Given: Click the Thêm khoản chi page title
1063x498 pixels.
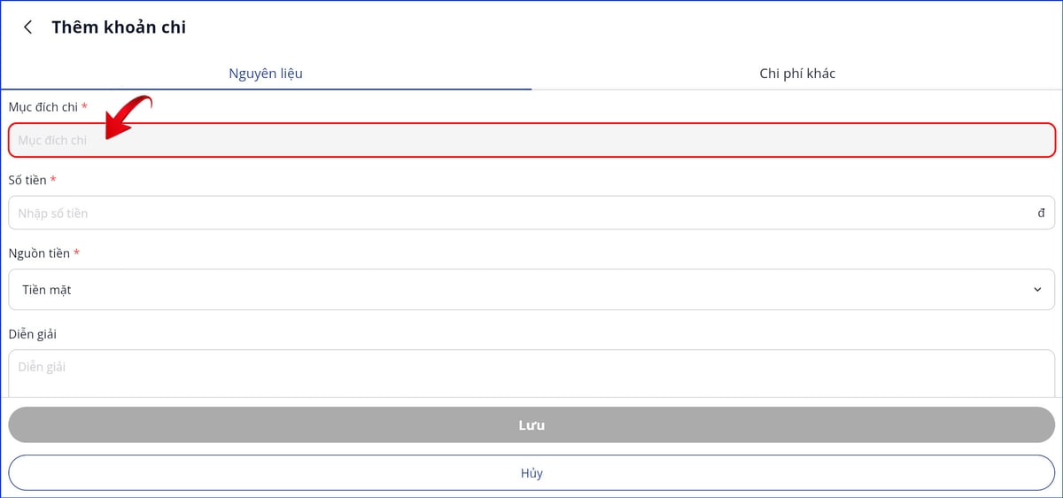Looking at the screenshot, I should pyautogui.click(x=119, y=27).
